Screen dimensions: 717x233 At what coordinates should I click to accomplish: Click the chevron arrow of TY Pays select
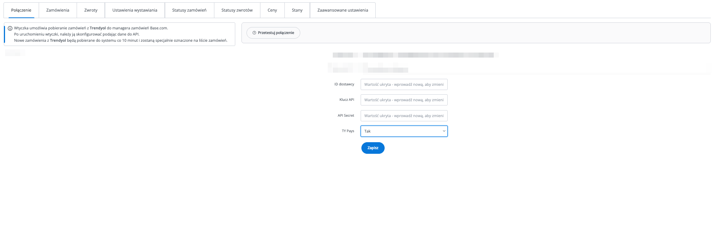coord(444,131)
